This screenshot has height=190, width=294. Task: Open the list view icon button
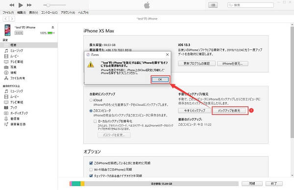(213, 5)
